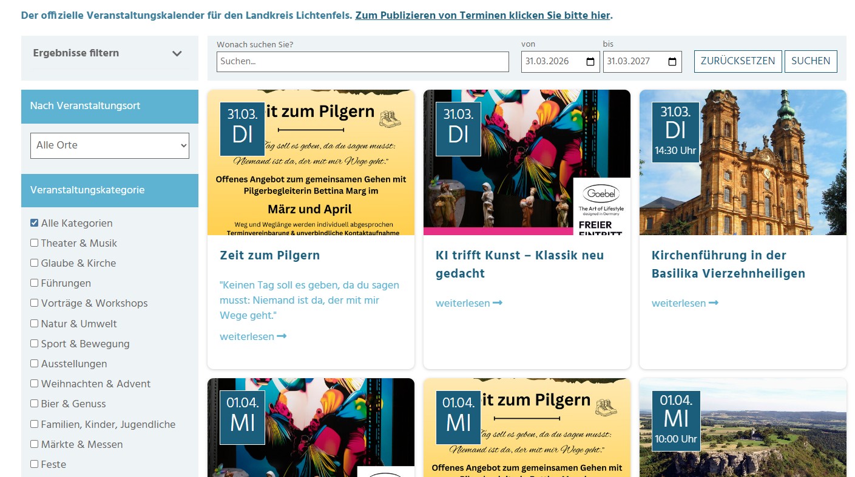This screenshot has height=477, width=855.
Task: Uncheck the Alle Kategorien checkbox
Action: (35, 223)
